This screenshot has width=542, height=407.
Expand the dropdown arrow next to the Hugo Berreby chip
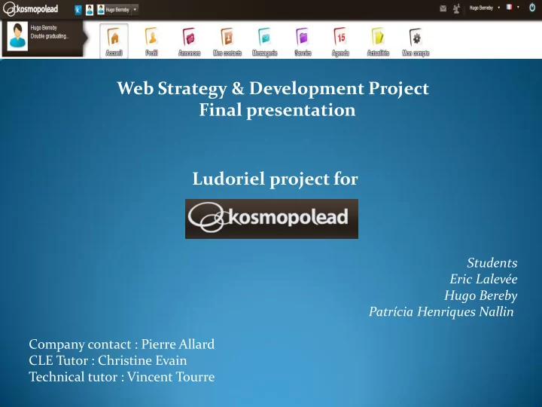pos(135,9)
